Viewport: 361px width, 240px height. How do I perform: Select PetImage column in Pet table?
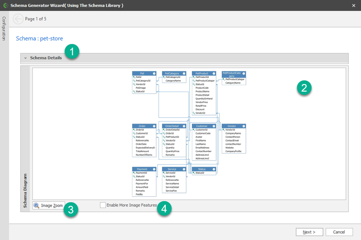coord(140,88)
